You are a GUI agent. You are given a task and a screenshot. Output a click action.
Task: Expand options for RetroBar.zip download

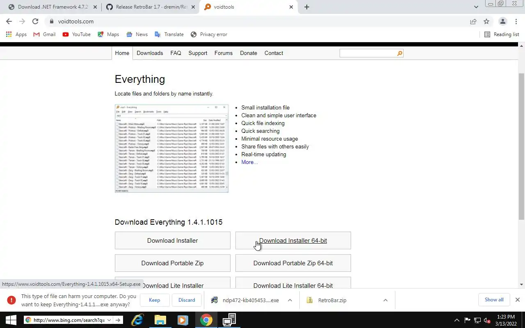[386, 300]
